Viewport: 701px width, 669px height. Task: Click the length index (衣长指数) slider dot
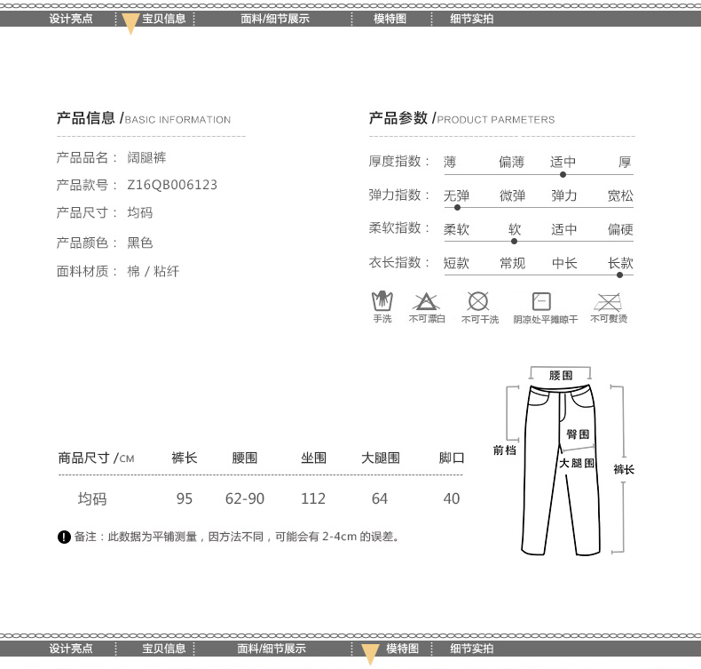click(619, 275)
